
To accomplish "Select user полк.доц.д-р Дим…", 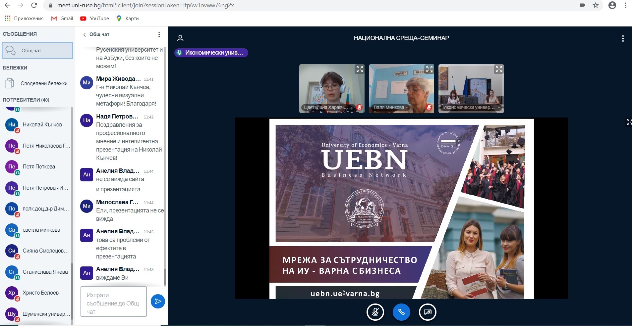I will pos(37,209).
